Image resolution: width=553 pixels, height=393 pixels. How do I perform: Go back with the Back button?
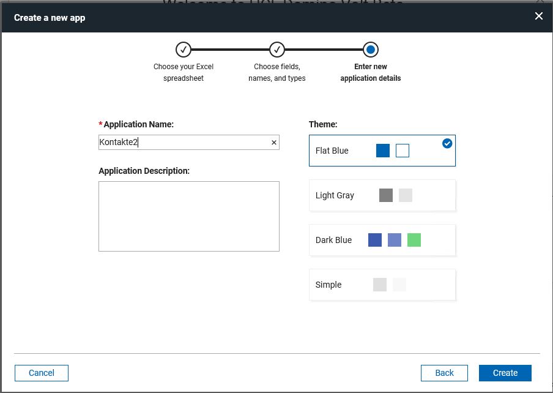click(x=444, y=373)
